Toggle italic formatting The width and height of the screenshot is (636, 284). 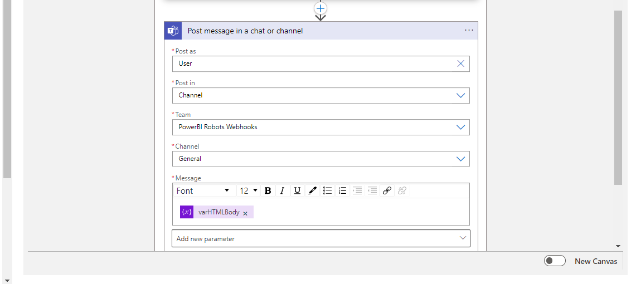(282, 190)
